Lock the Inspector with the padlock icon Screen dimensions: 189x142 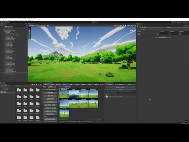[186, 24]
